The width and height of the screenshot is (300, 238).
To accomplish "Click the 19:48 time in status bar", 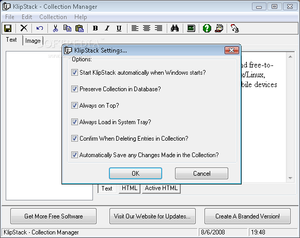I will click(x=258, y=232).
